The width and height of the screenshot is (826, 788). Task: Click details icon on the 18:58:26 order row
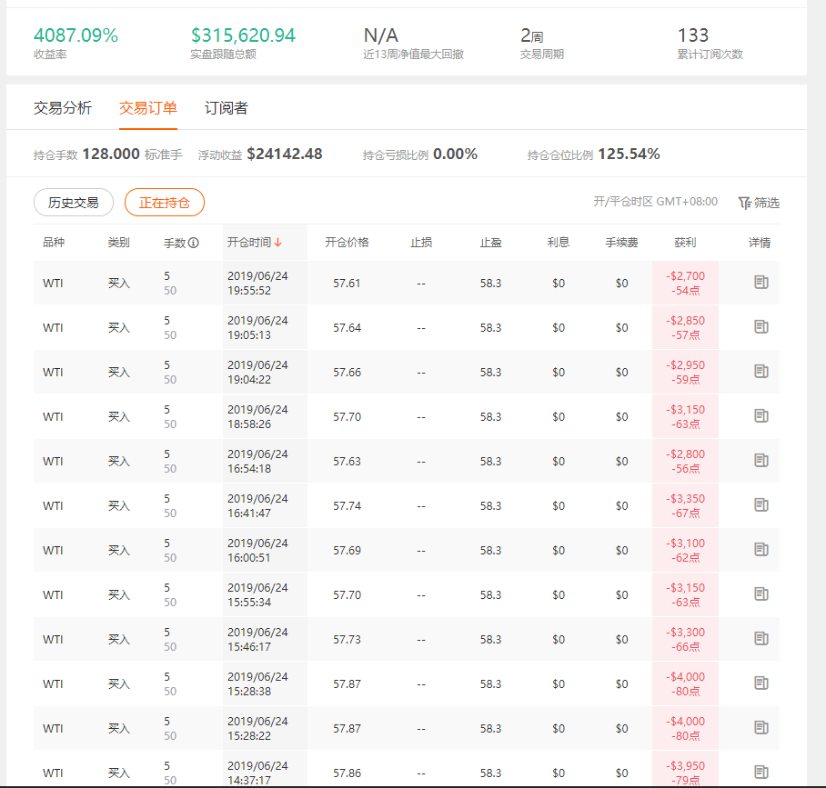(x=761, y=416)
